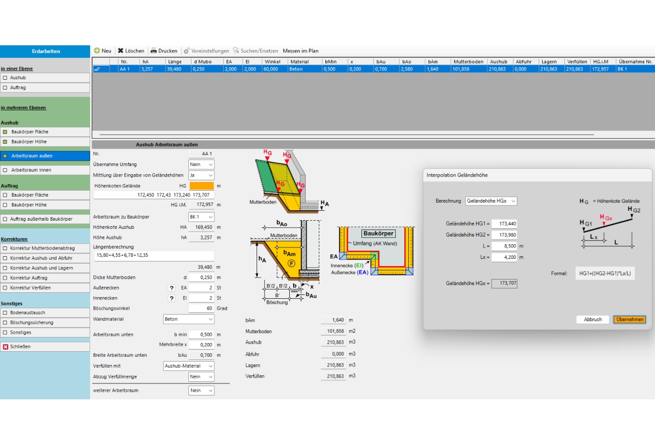Open the Abzug Verfüllmenge dropdown

coord(201,377)
